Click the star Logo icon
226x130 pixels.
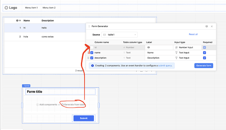(x=6, y=8)
